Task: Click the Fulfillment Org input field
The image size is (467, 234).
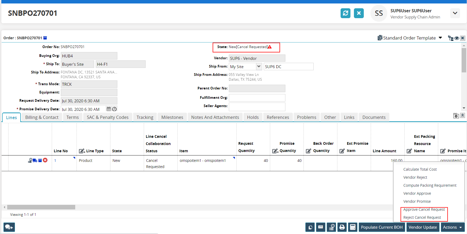Action: click(257, 98)
